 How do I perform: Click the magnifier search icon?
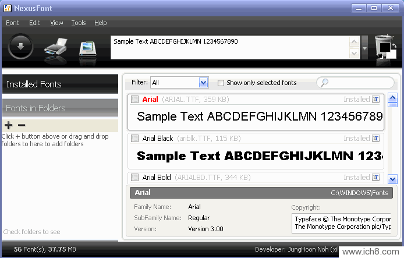coord(324,83)
